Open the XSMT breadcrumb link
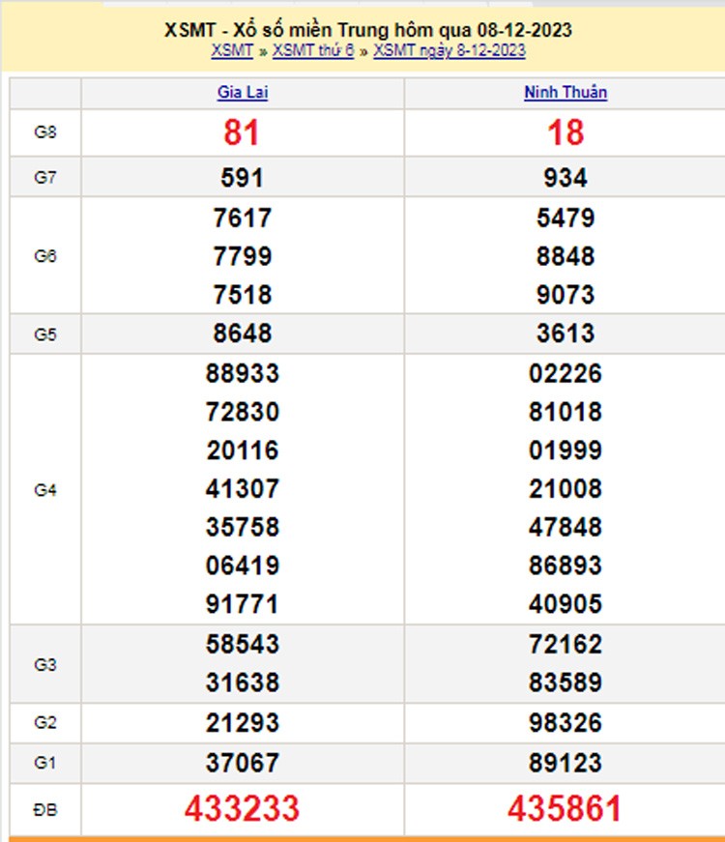Screen dimensions: 725x842 click(x=231, y=50)
